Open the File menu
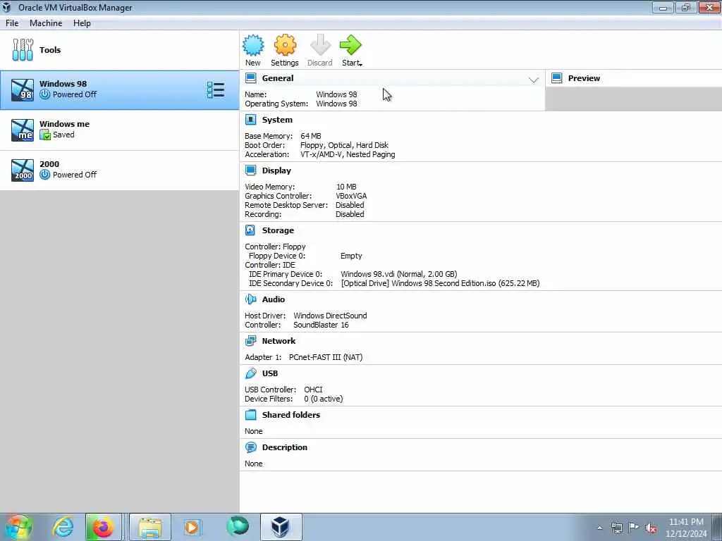 12,23
